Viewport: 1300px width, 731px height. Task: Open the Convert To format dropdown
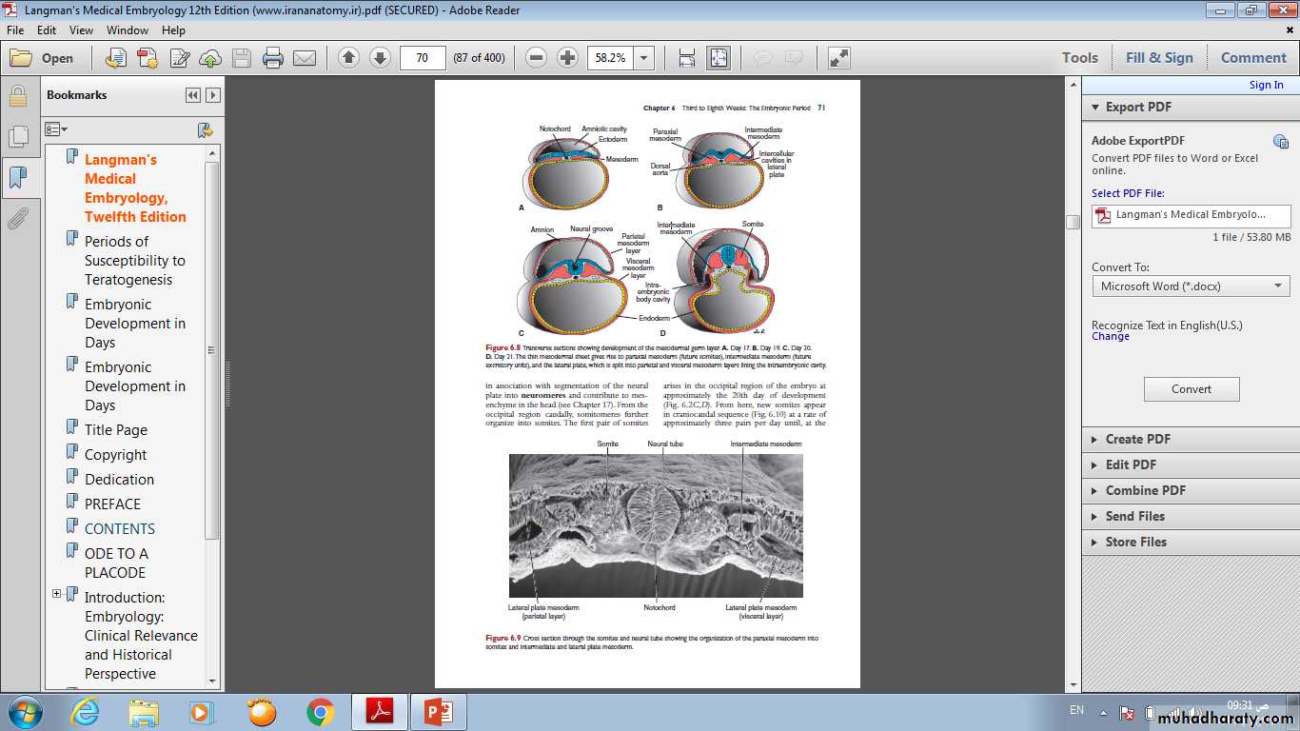[x=1191, y=286]
